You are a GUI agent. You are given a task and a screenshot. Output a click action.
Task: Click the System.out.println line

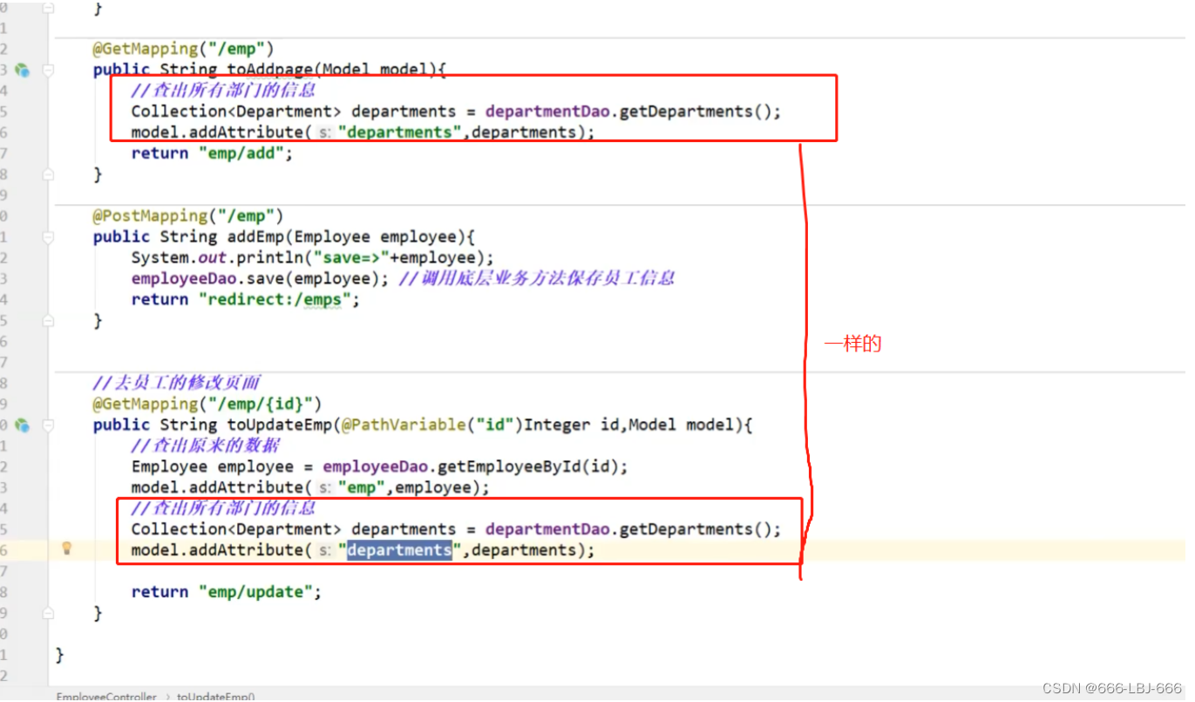click(x=313, y=257)
